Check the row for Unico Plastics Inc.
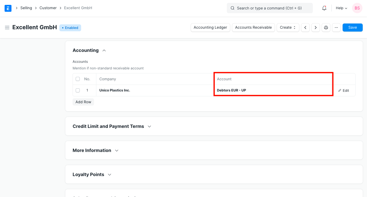 pos(77,90)
